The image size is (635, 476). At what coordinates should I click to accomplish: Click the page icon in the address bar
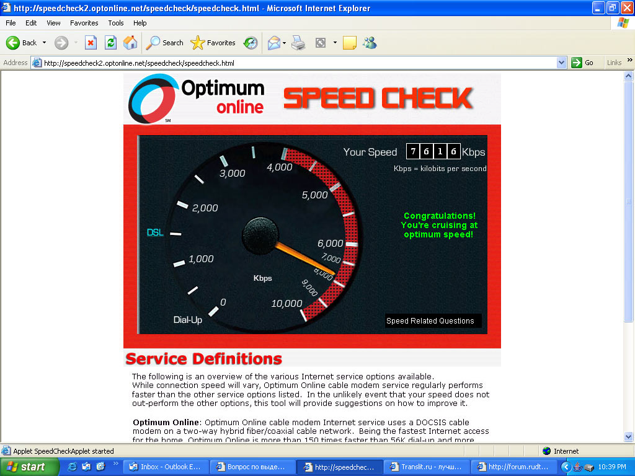pyautogui.click(x=37, y=63)
